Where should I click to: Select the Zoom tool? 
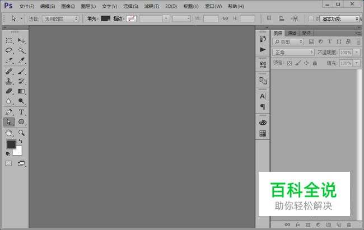[x=21, y=133]
